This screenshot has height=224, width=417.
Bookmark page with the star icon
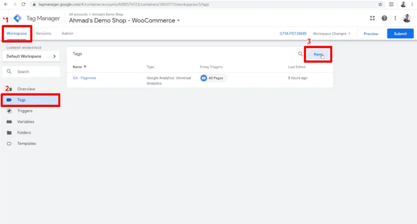pyautogui.click(x=380, y=4)
